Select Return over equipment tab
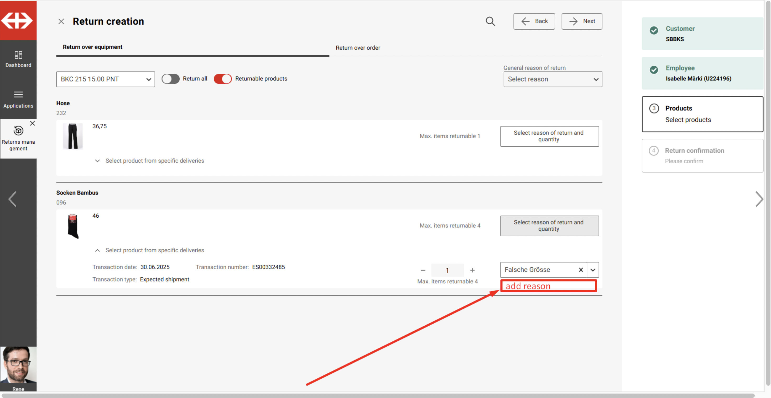The image size is (771, 398). pyautogui.click(x=92, y=47)
